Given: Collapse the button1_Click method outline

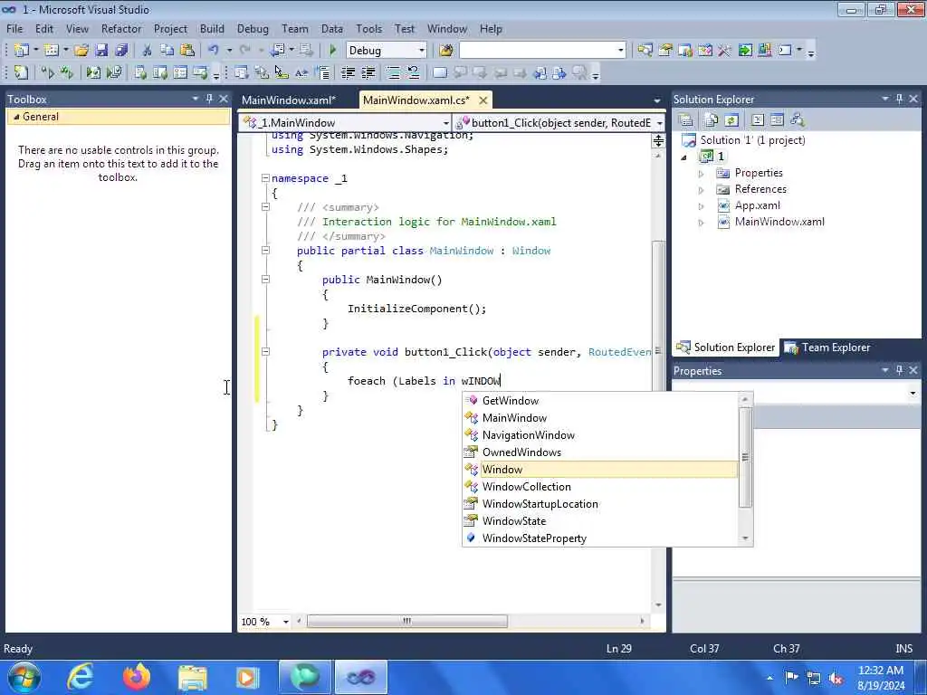Looking at the screenshot, I should (265, 352).
